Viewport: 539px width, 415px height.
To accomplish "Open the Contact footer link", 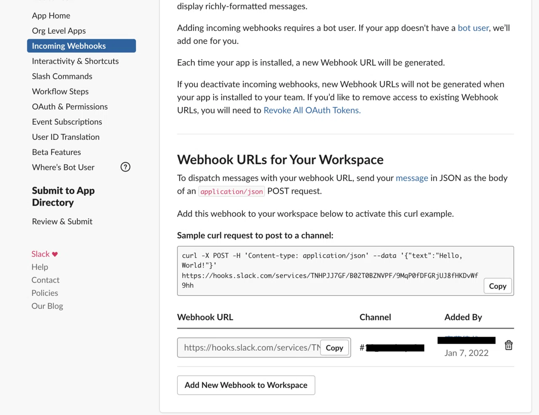I will click(x=45, y=280).
